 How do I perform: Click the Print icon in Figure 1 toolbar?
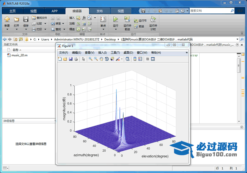pyautogui.click(x=76, y=59)
